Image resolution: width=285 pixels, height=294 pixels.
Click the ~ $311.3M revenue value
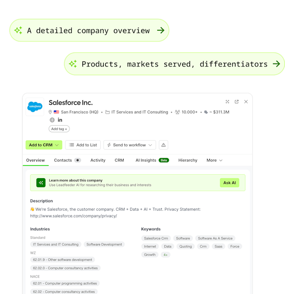coord(219,112)
